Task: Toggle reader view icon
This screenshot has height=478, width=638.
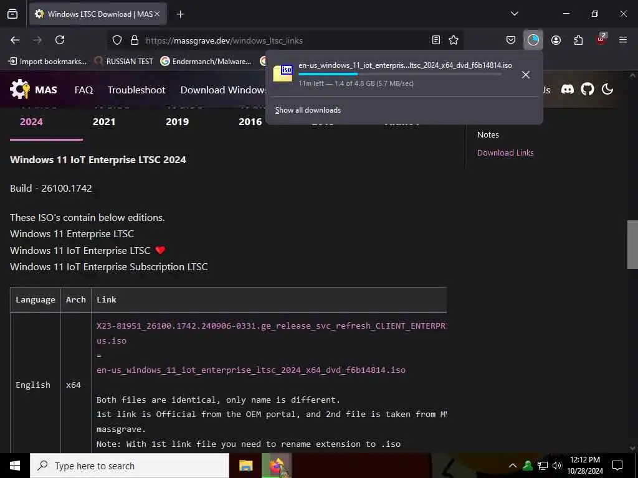Action: [436, 40]
